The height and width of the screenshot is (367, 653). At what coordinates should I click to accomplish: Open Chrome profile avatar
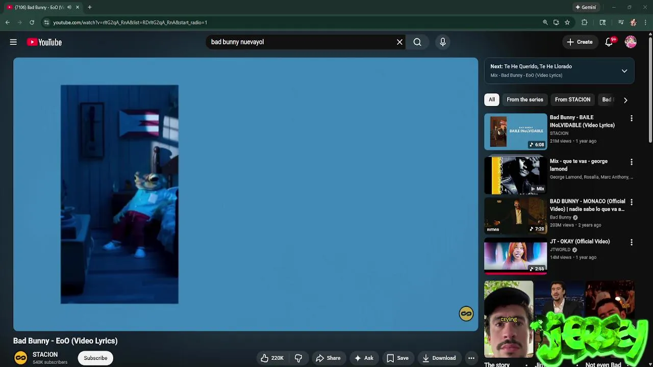point(633,22)
